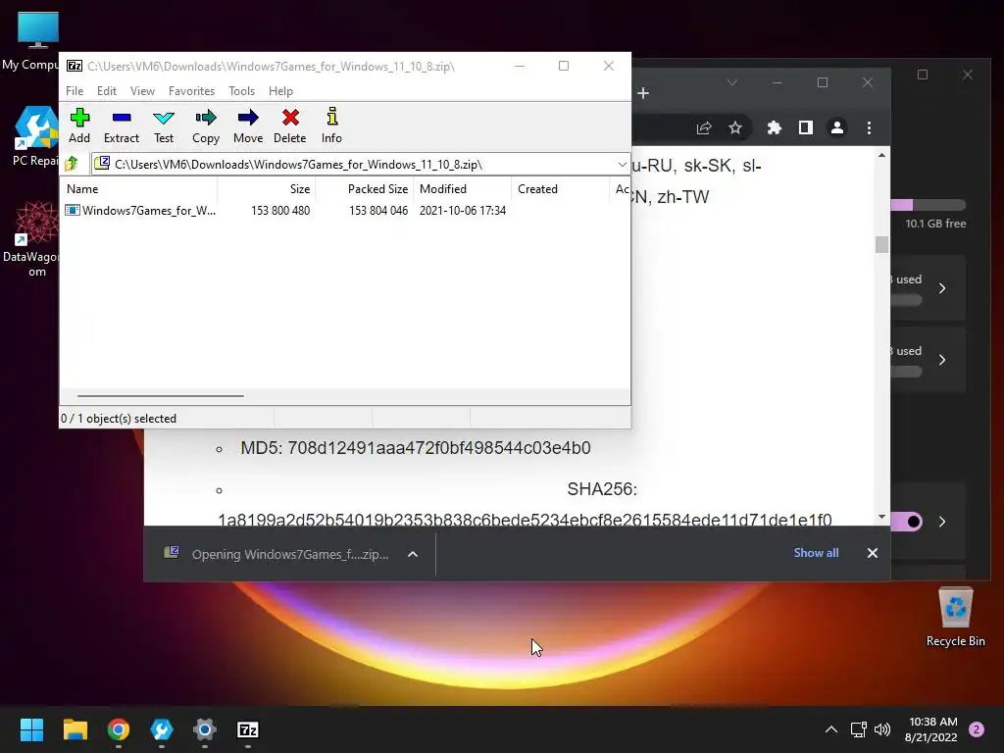Open the 7-Zip Edit menu

(106, 91)
